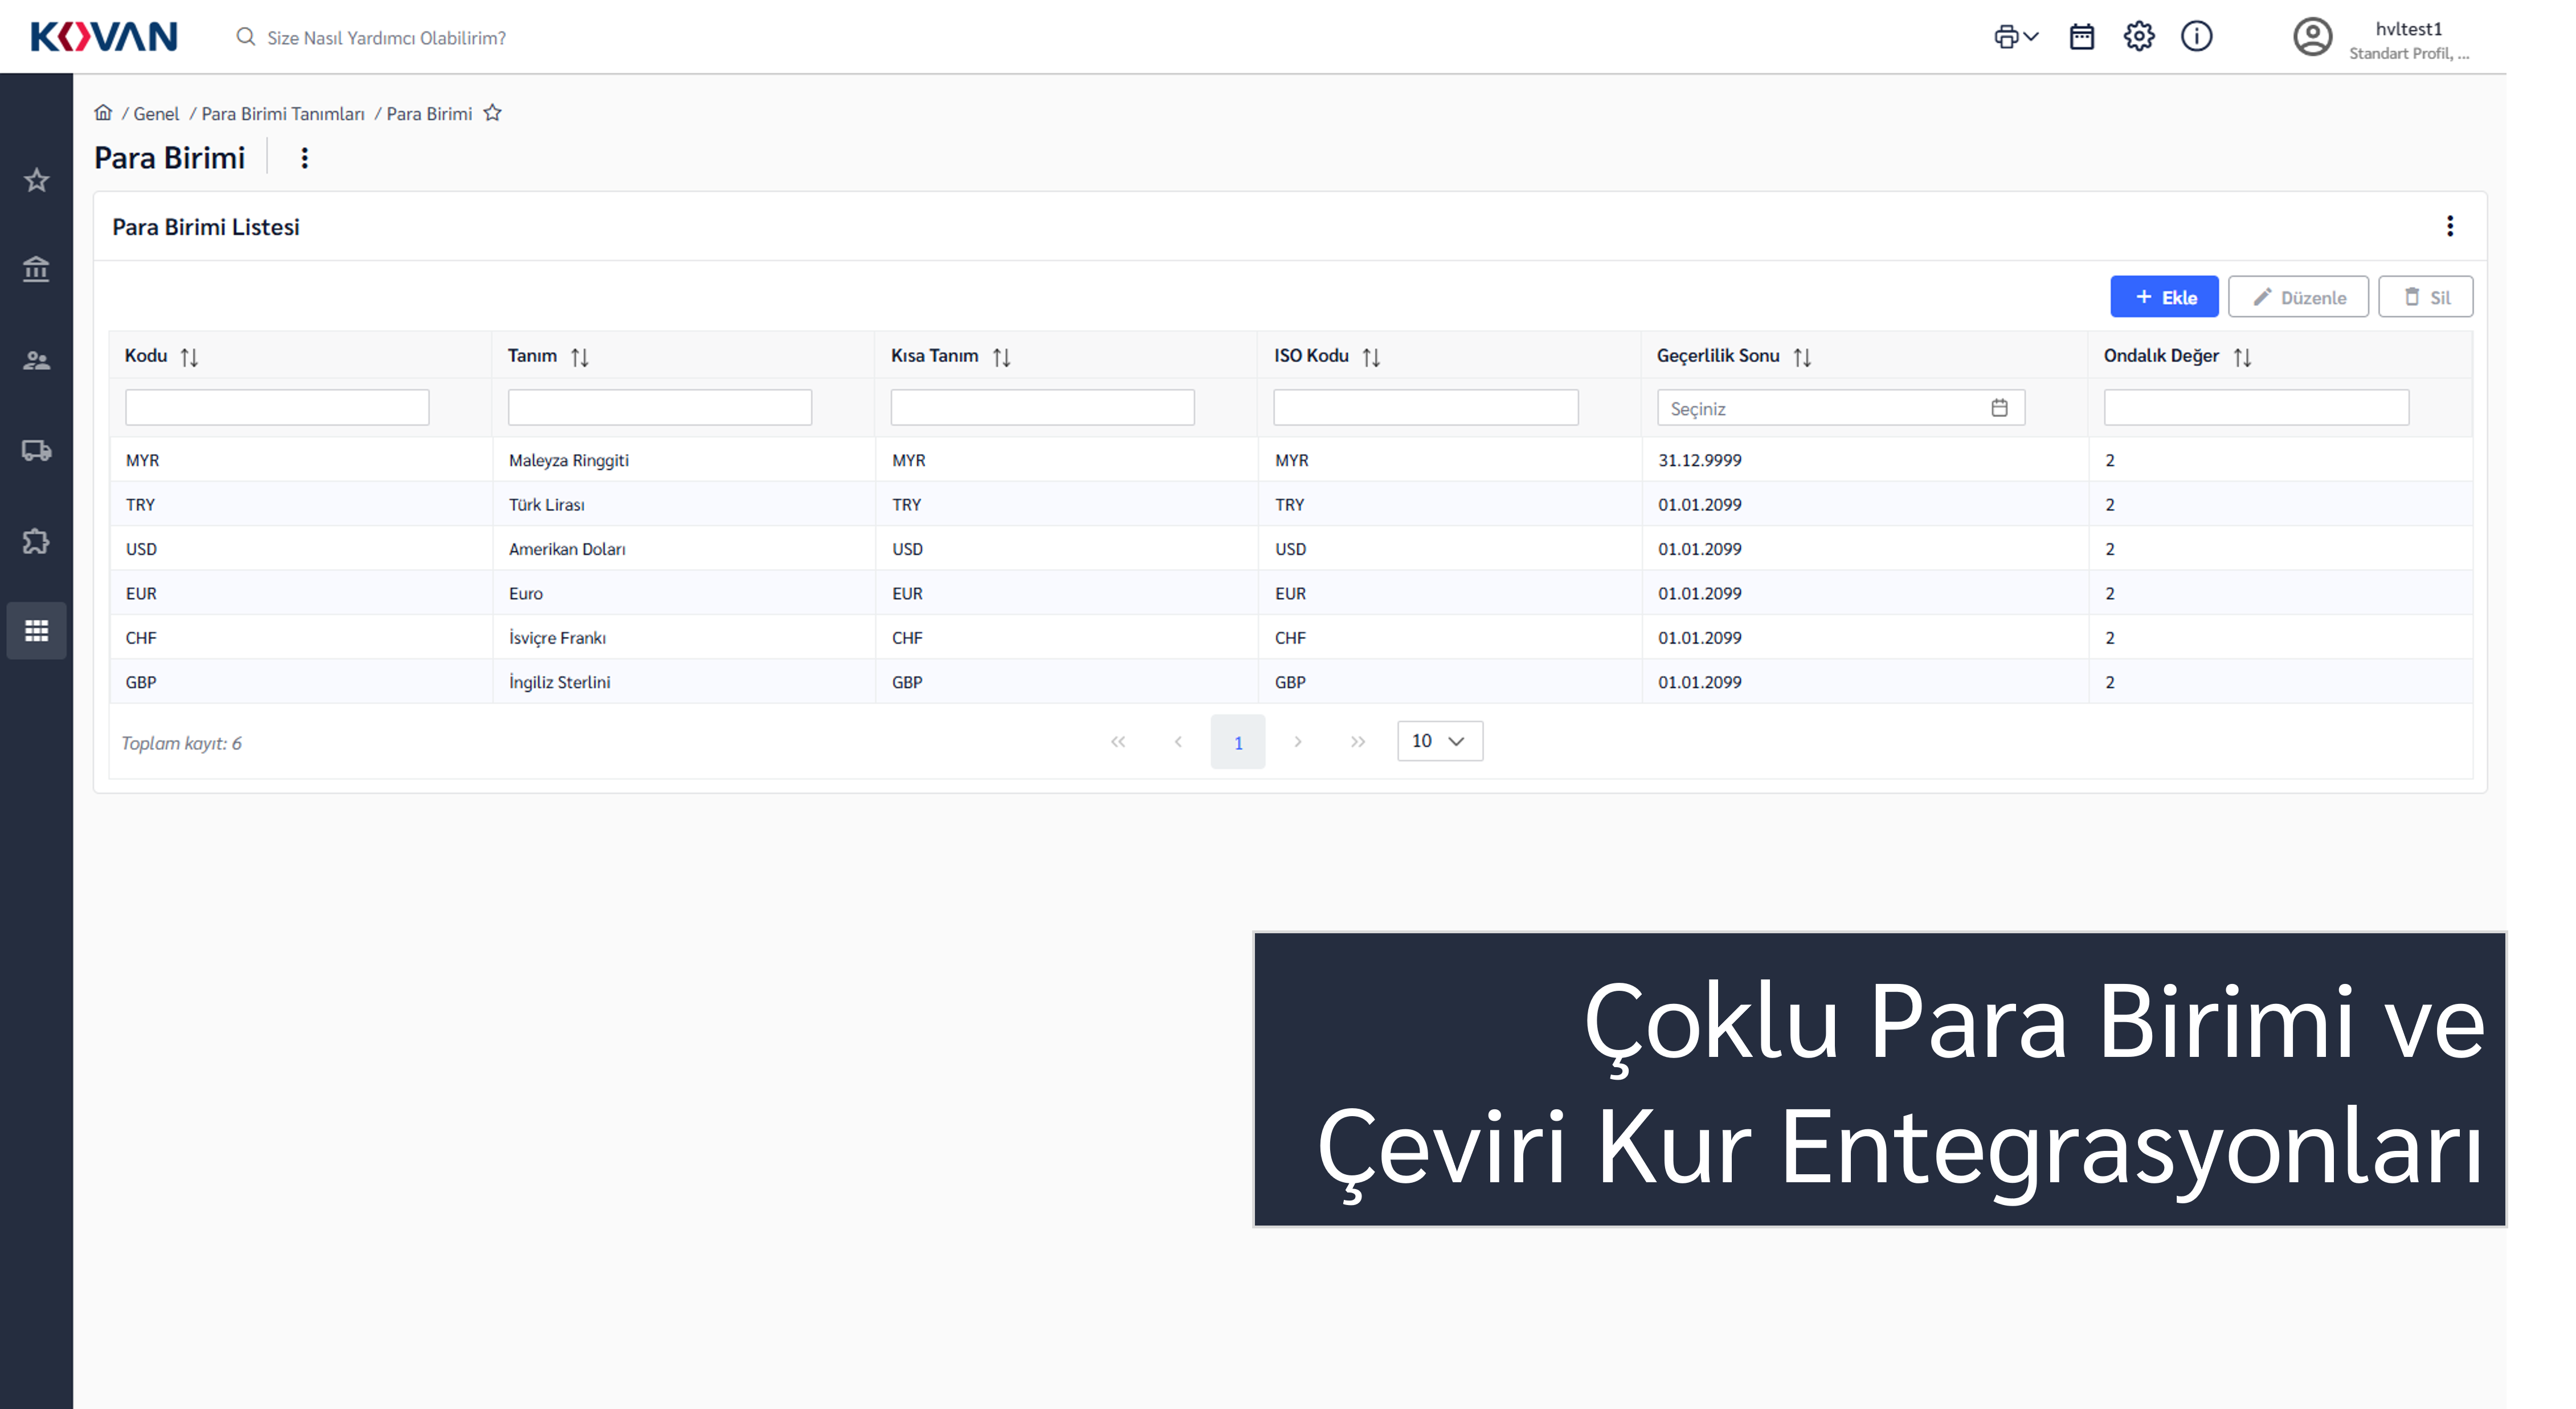Add Para Birimi page to favorites
The width and height of the screenshot is (2576, 1409).
492,113
